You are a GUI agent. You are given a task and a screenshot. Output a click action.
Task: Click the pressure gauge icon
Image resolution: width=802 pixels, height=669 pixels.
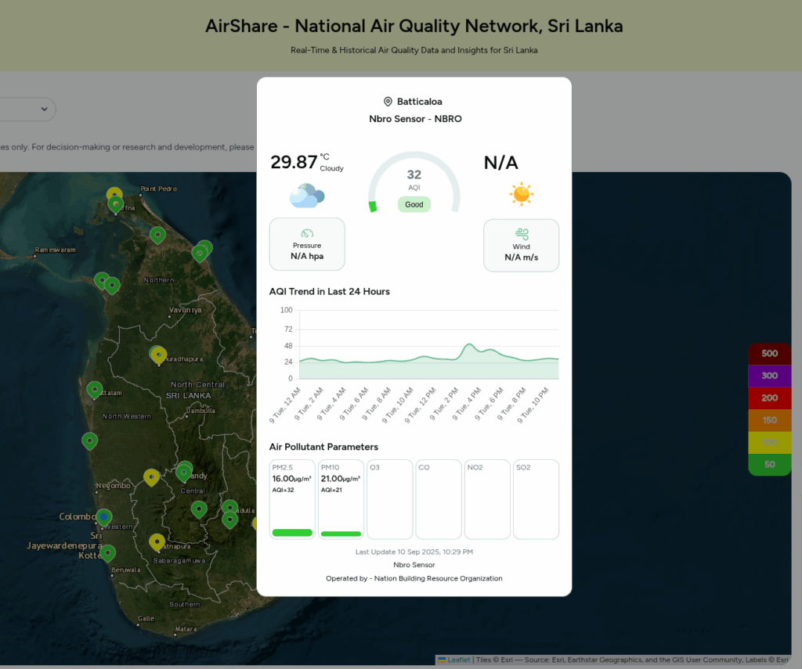point(307,233)
